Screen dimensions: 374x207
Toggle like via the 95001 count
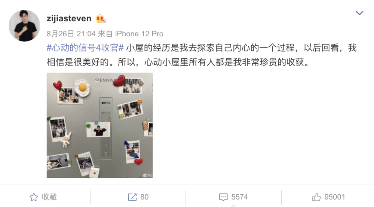(x=335, y=197)
